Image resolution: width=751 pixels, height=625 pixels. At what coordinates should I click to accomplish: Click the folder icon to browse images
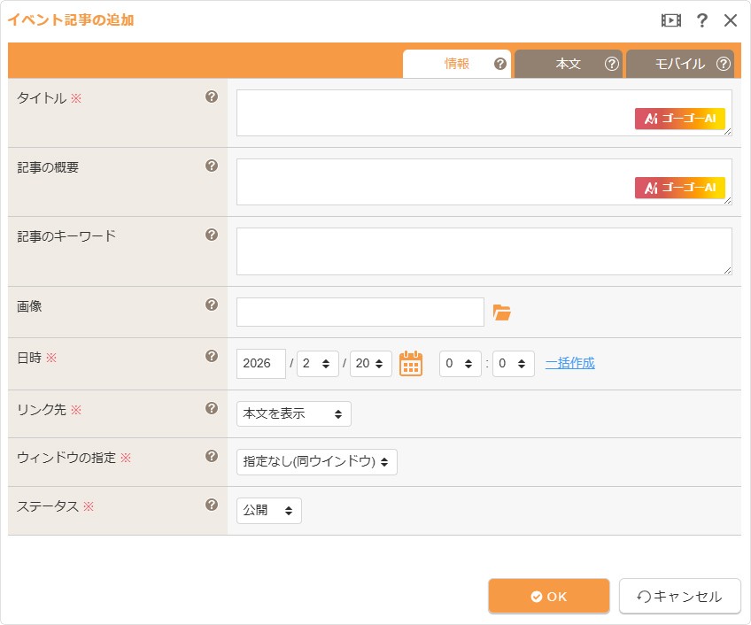[502, 312]
